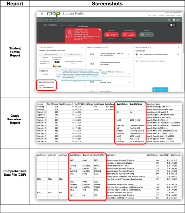The width and height of the screenshot is (185, 213).
Task: Expand the Instructional Areas panel
Action: (130, 47)
